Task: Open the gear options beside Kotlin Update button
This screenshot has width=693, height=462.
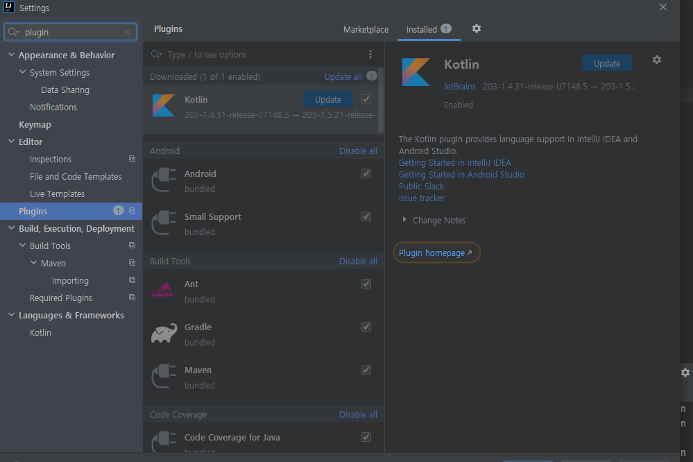Action: [x=657, y=60]
